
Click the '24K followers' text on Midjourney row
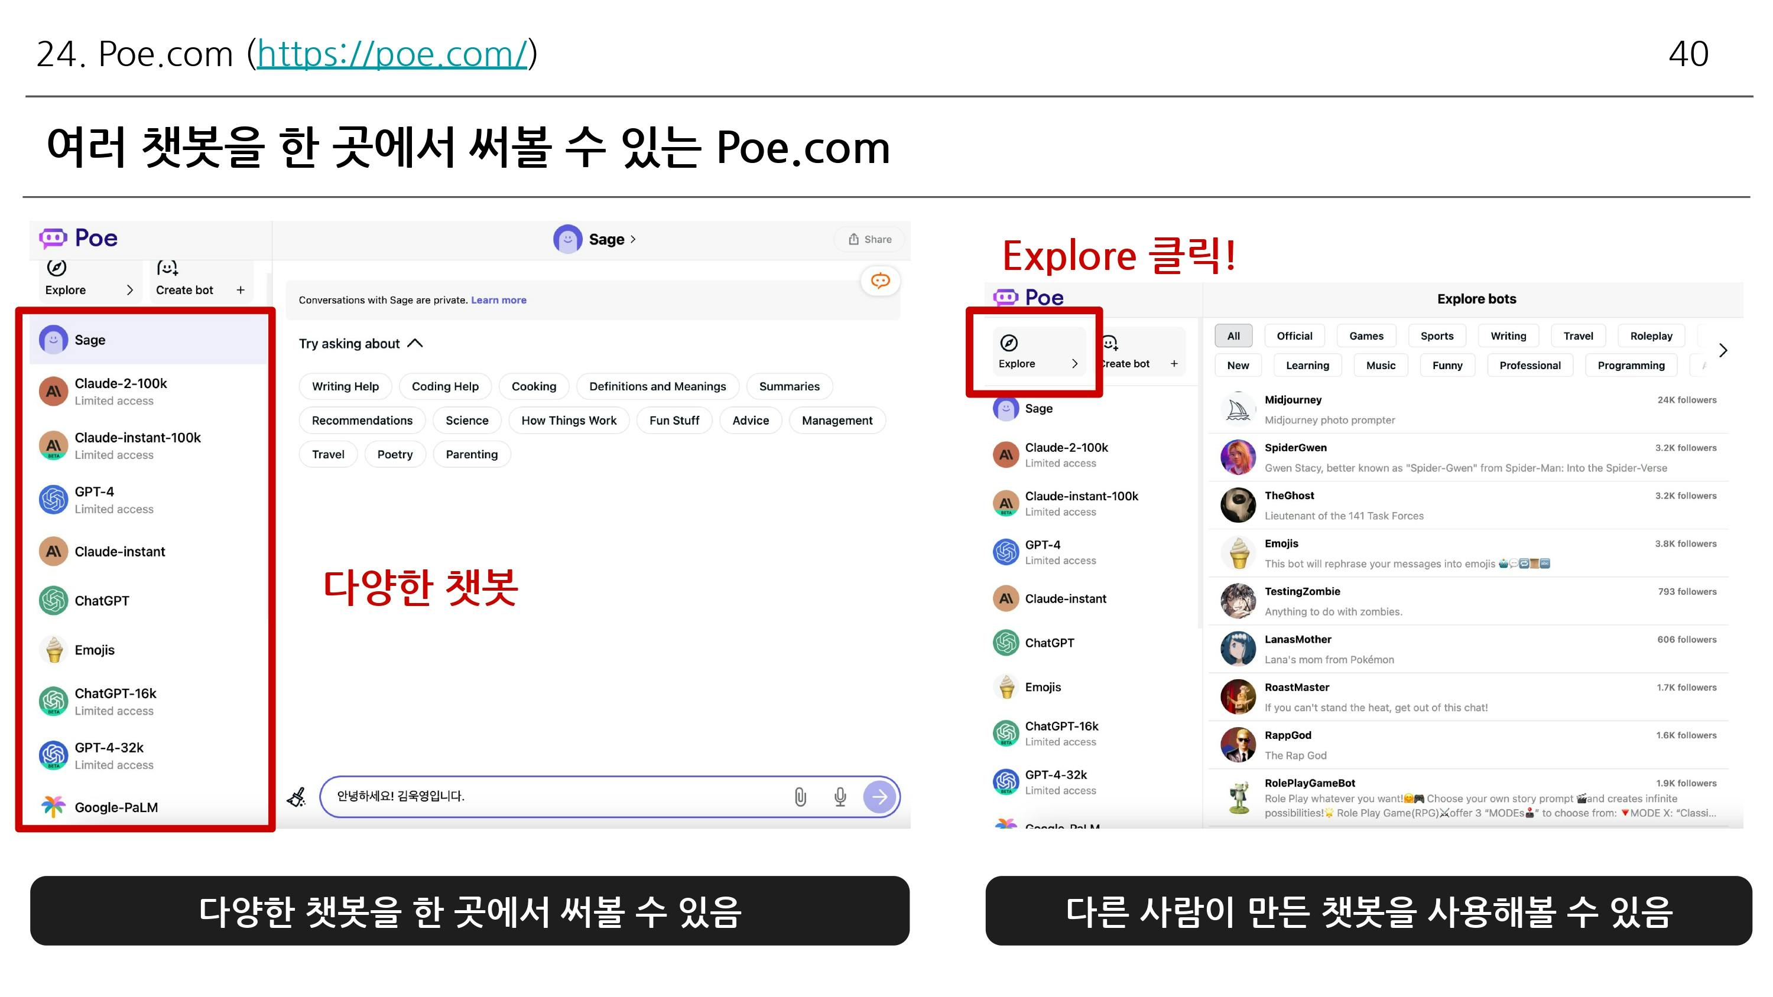(x=1686, y=400)
